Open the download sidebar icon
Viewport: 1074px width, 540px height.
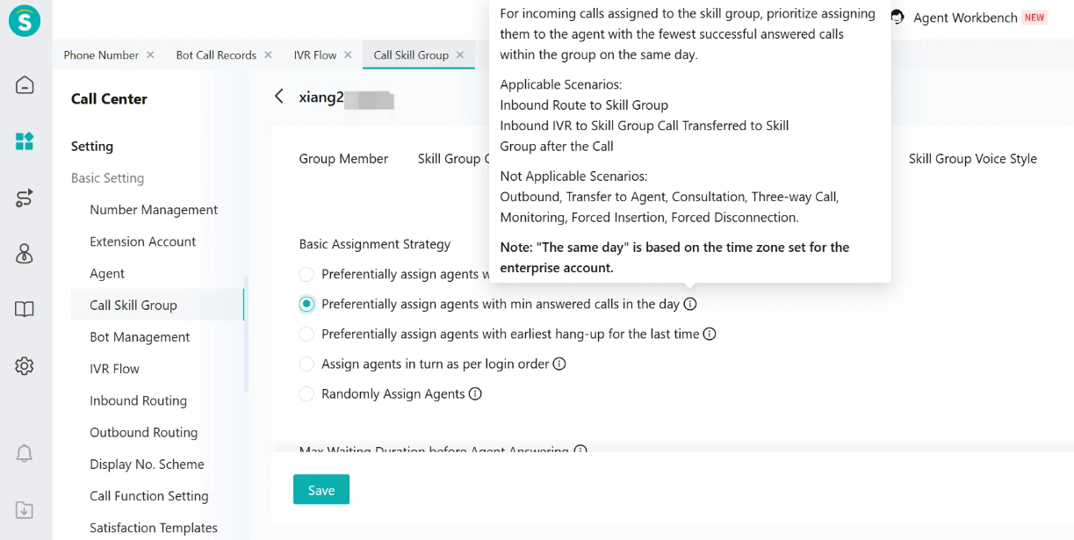[25, 510]
